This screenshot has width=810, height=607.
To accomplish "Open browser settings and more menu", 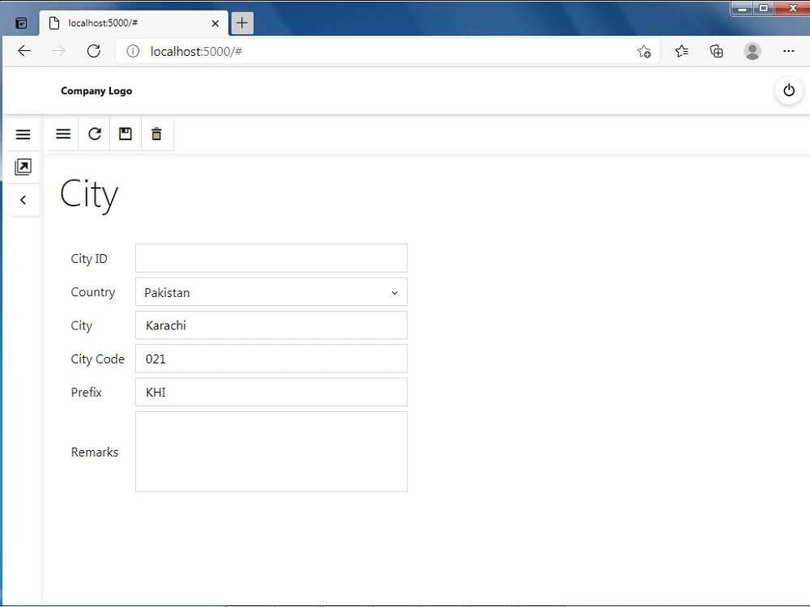I will [788, 51].
